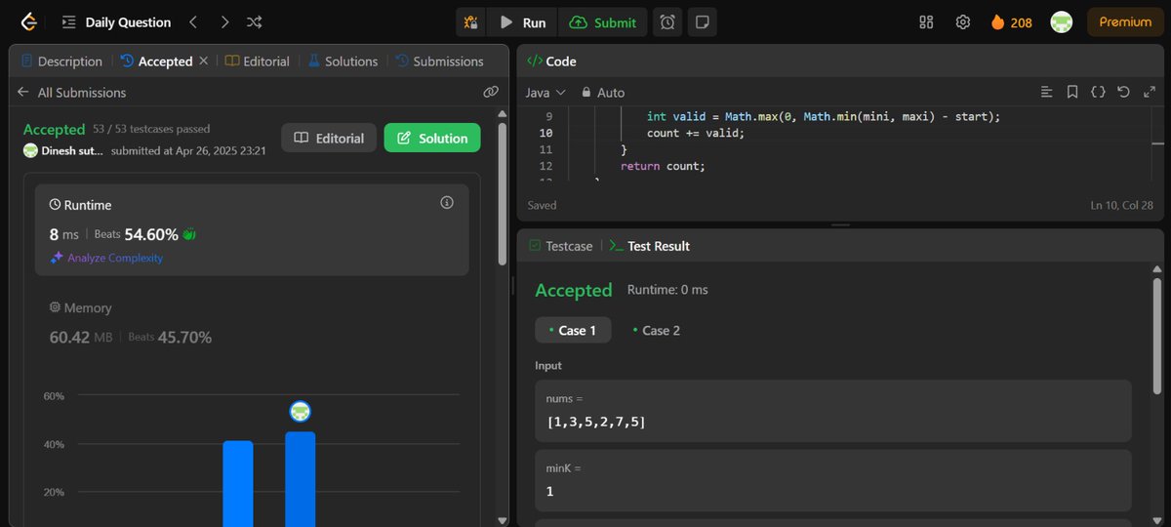Click the debugger icon beside Run

pyautogui.click(x=471, y=22)
